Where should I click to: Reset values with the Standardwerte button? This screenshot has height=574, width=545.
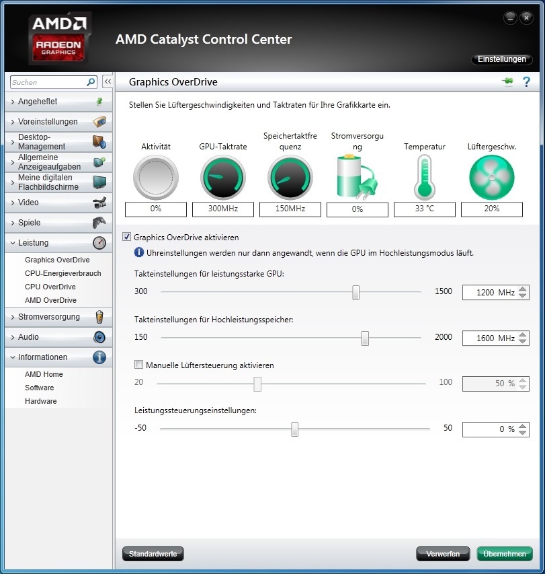pos(153,554)
